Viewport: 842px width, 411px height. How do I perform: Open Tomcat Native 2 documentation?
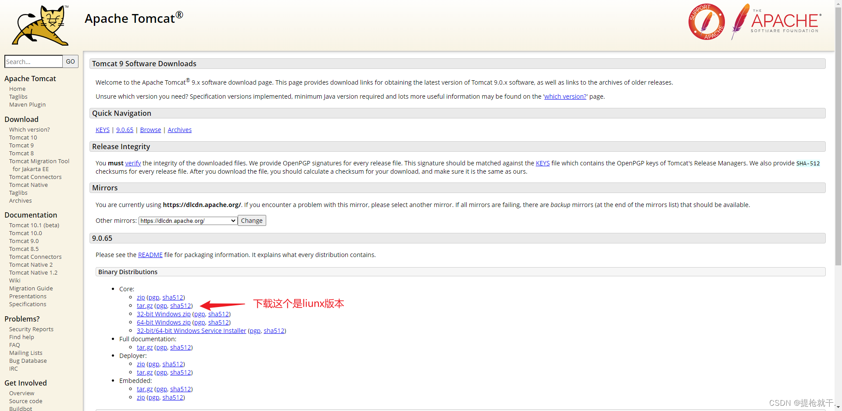tap(31, 265)
